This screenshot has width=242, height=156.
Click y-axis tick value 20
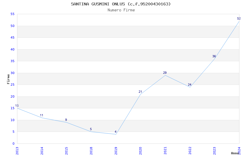click(x=13, y=96)
